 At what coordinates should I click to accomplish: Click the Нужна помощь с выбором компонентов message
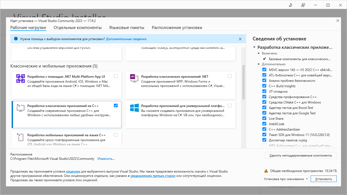coord(63,39)
